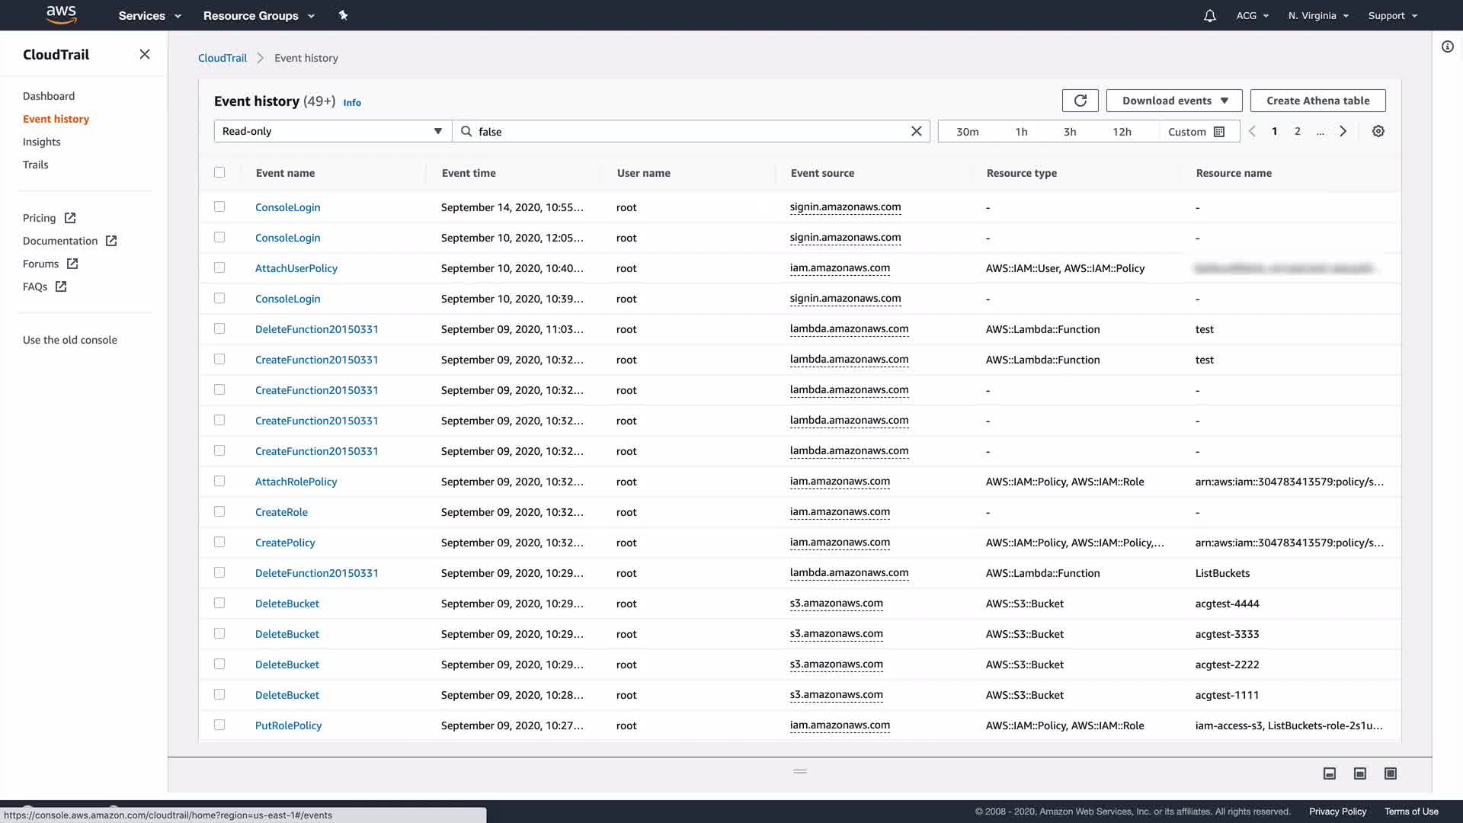
Task: Go to next page with right chevron
Action: (1343, 131)
